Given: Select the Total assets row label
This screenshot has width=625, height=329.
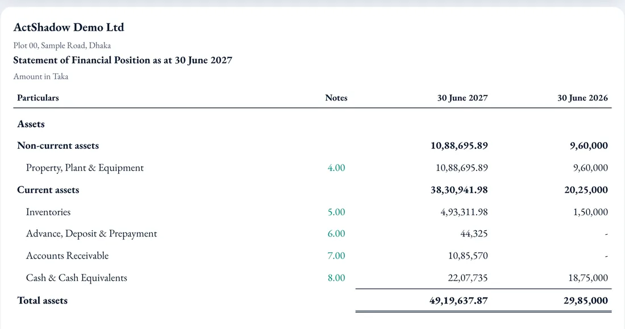Looking at the screenshot, I should [x=42, y=301].
